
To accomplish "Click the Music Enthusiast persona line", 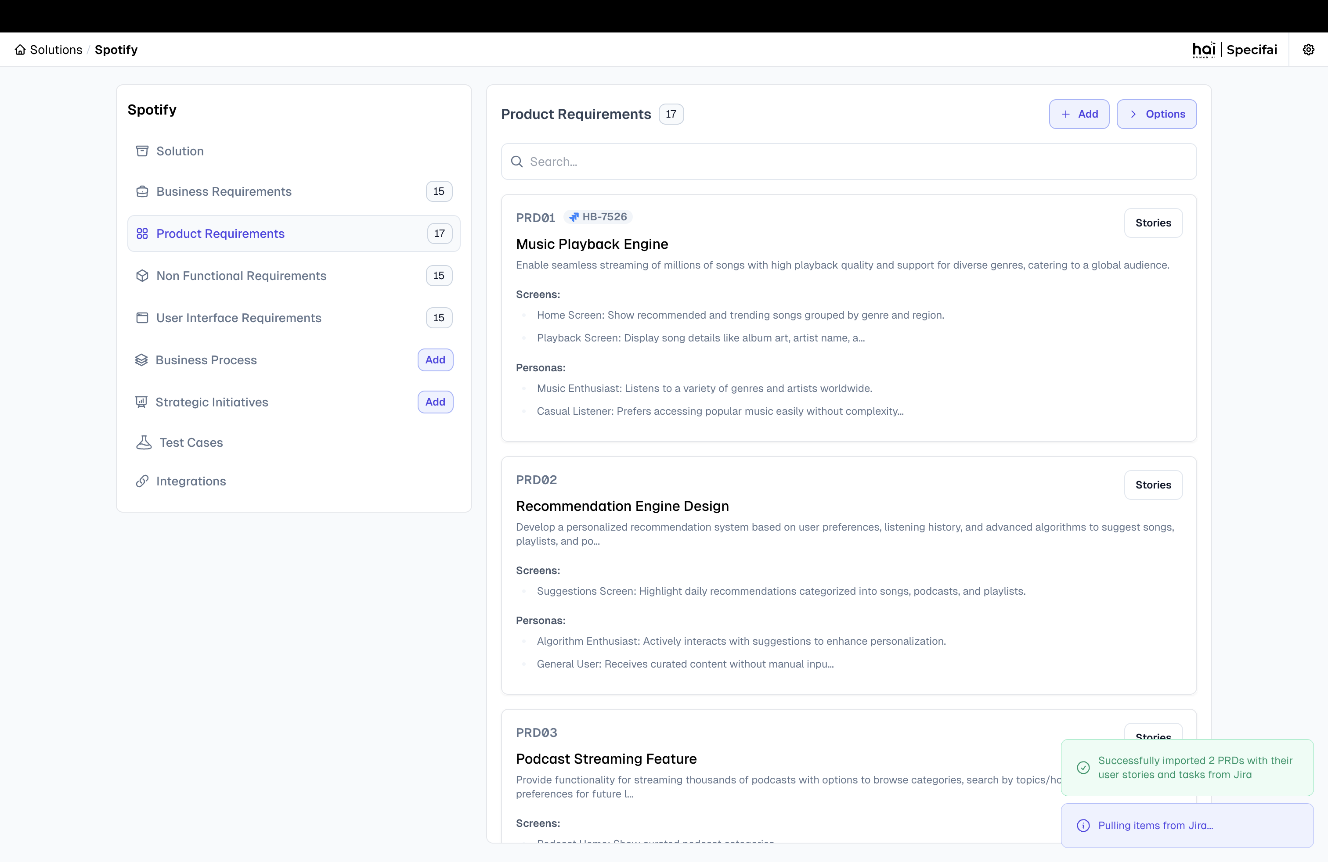I will click(x=704, y=388).
